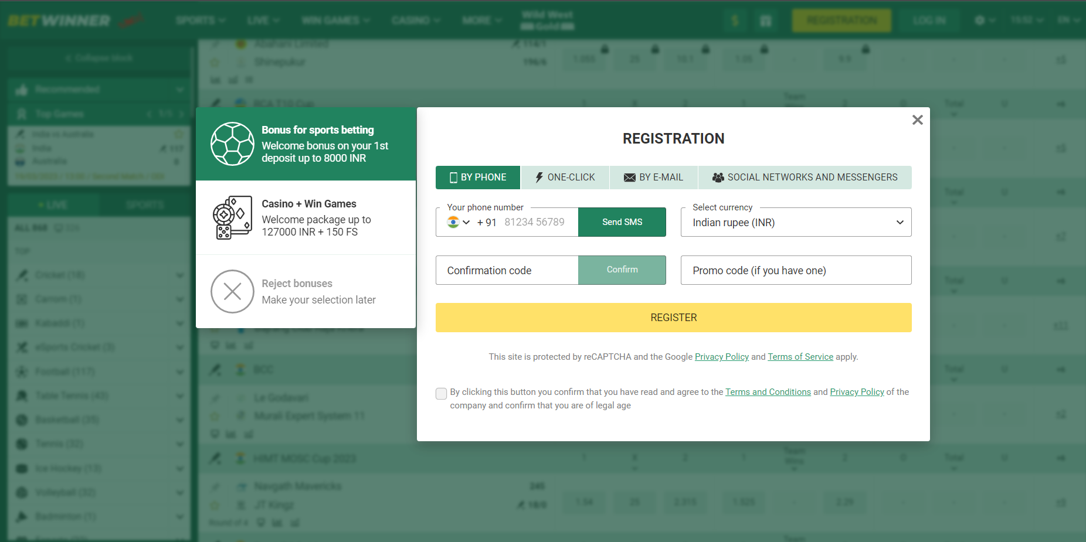Screen dimensions: 1086x542
Task: Open Social Networks and Messengers tab
Action: pos(805,178)
